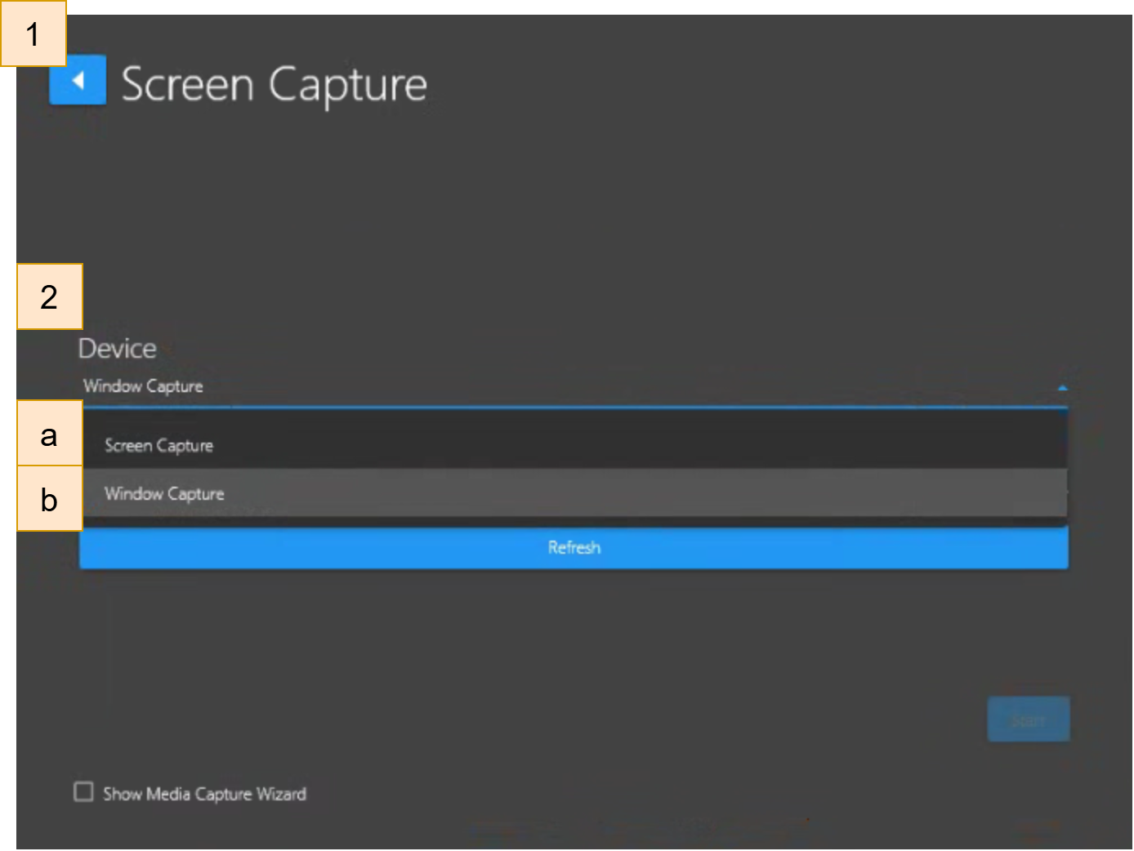This screenshot has height=851, width=1134.
Task: Click the callout box labeled b
Action: 49,499
